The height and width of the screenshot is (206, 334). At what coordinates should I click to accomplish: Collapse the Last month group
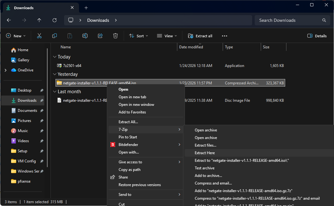pyautogui.click(x=54, y=92)
